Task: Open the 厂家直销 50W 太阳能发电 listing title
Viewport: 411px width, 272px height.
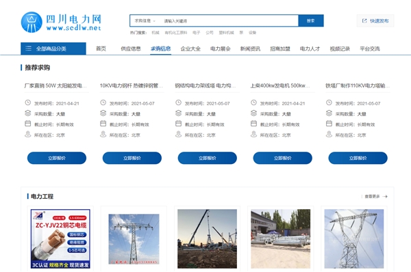Action: pos(55,85)
